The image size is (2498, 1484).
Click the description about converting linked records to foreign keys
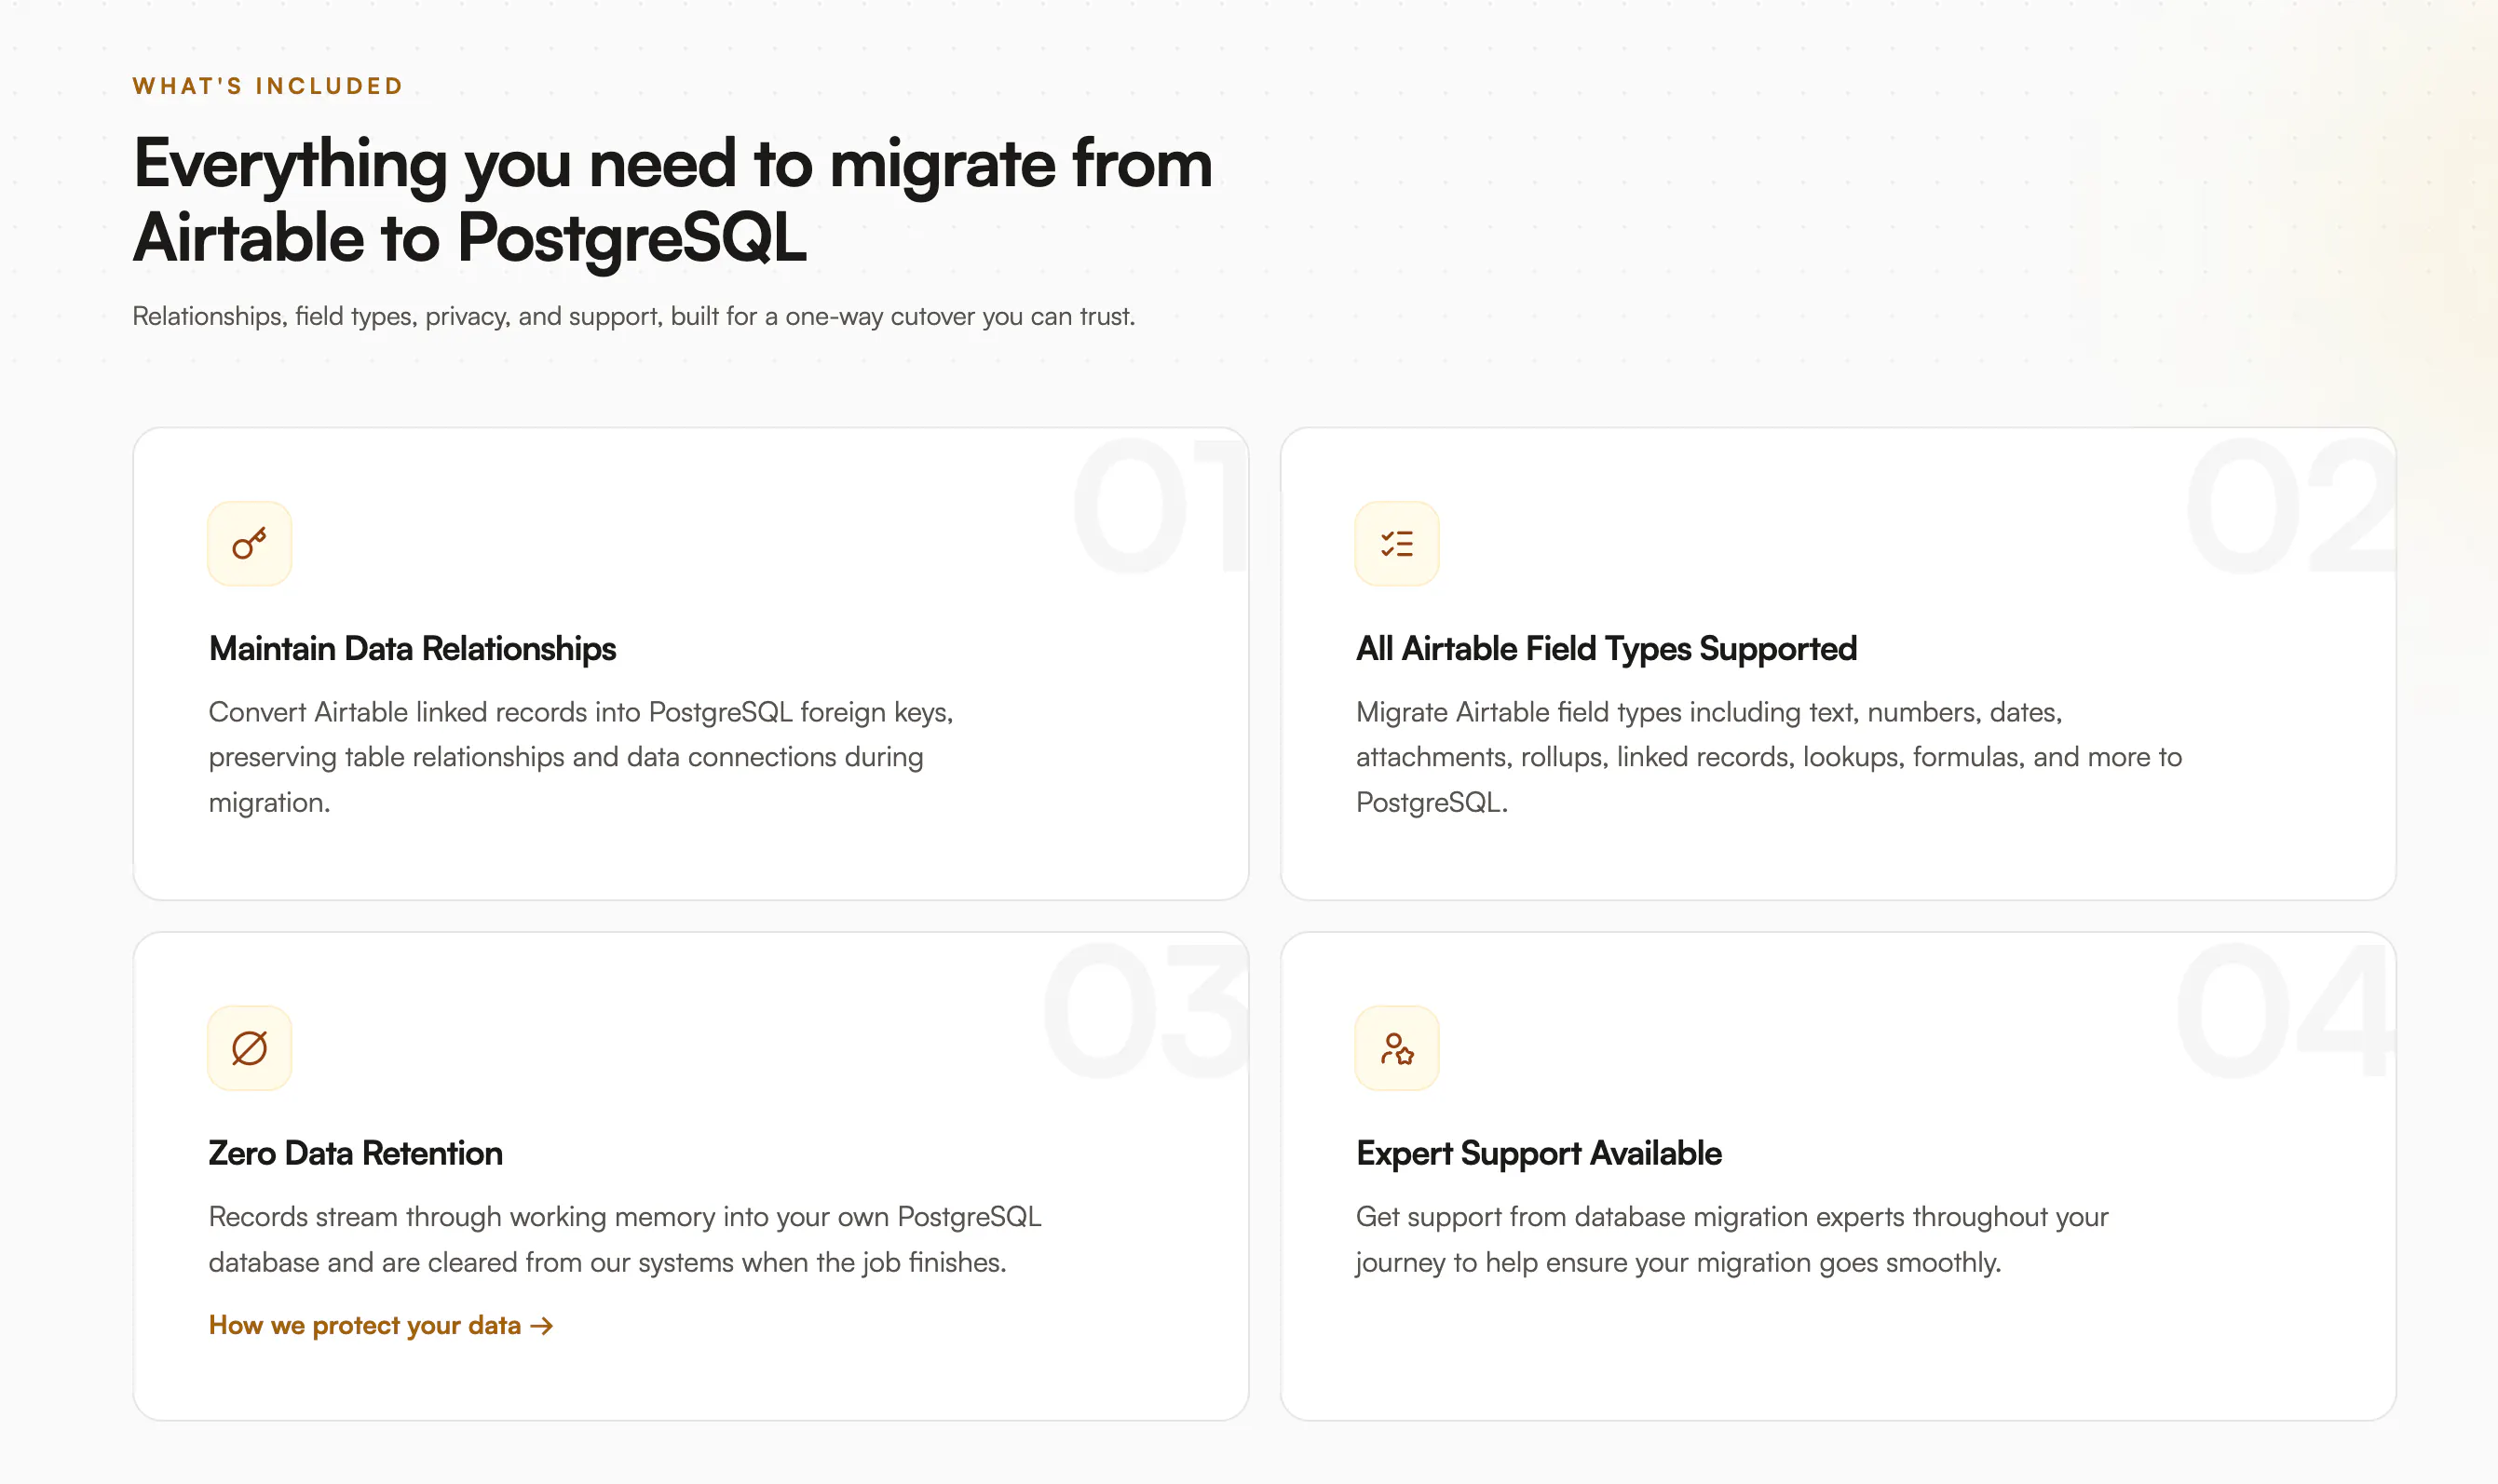[580, 757]
